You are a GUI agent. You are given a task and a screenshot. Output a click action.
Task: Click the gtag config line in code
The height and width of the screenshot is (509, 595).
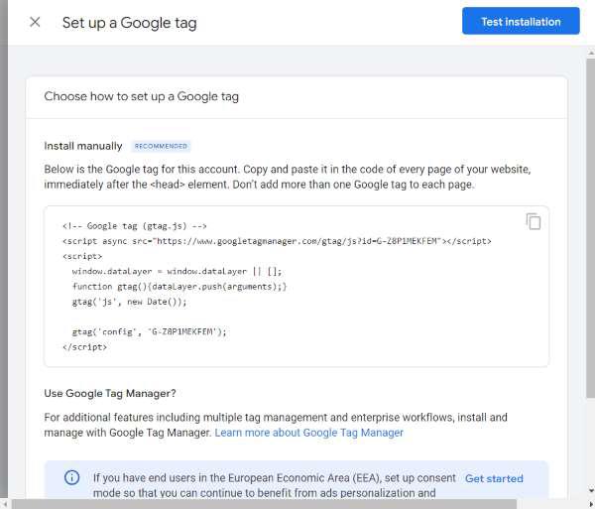click(149, 331)
